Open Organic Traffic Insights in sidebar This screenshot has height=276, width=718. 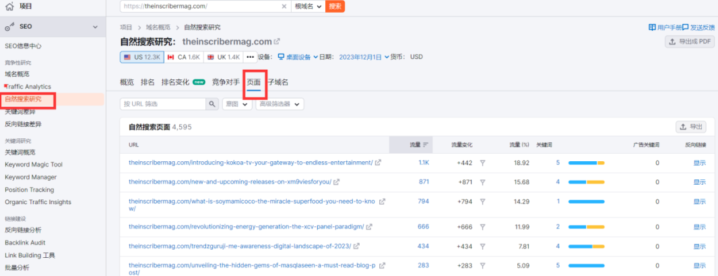pos(38,202)
